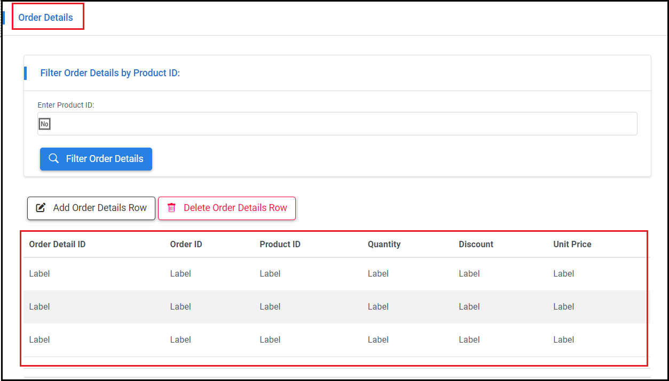Select the Product ID column header
This screenshot has width=669, height=381.
[280, 245]
